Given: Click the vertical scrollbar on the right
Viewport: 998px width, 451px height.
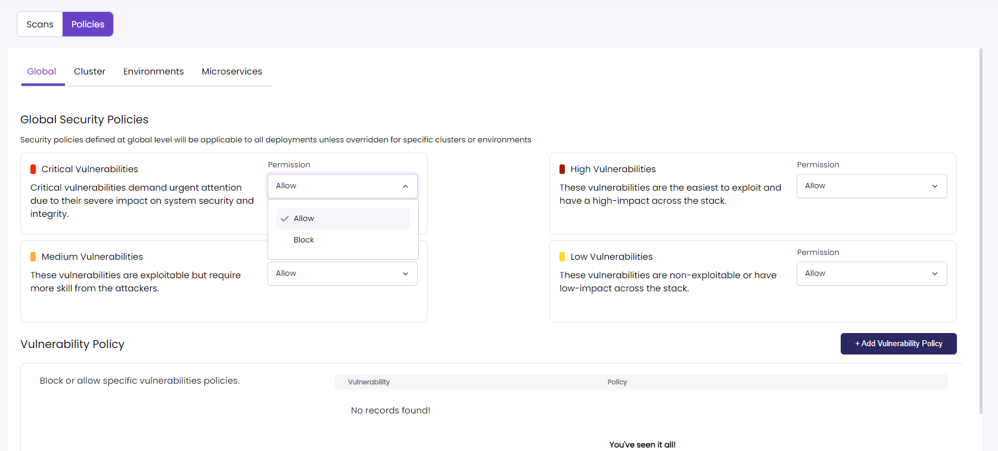Looking at the screenshot, I should tap(981, 231).
